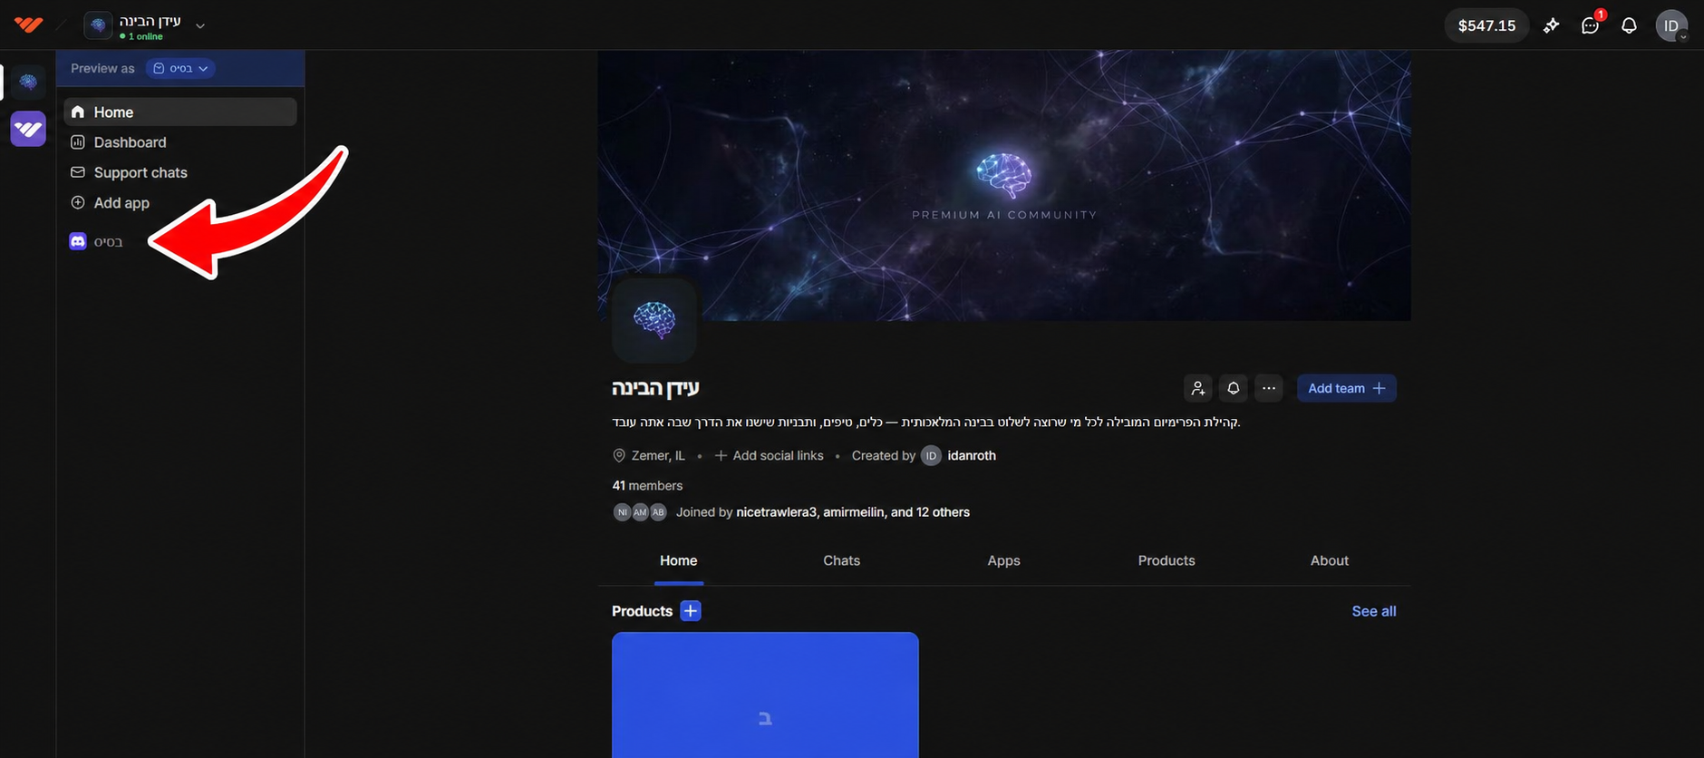Click See all for Products
The height and width of the screenshot is (758, 1704).
1374,611
